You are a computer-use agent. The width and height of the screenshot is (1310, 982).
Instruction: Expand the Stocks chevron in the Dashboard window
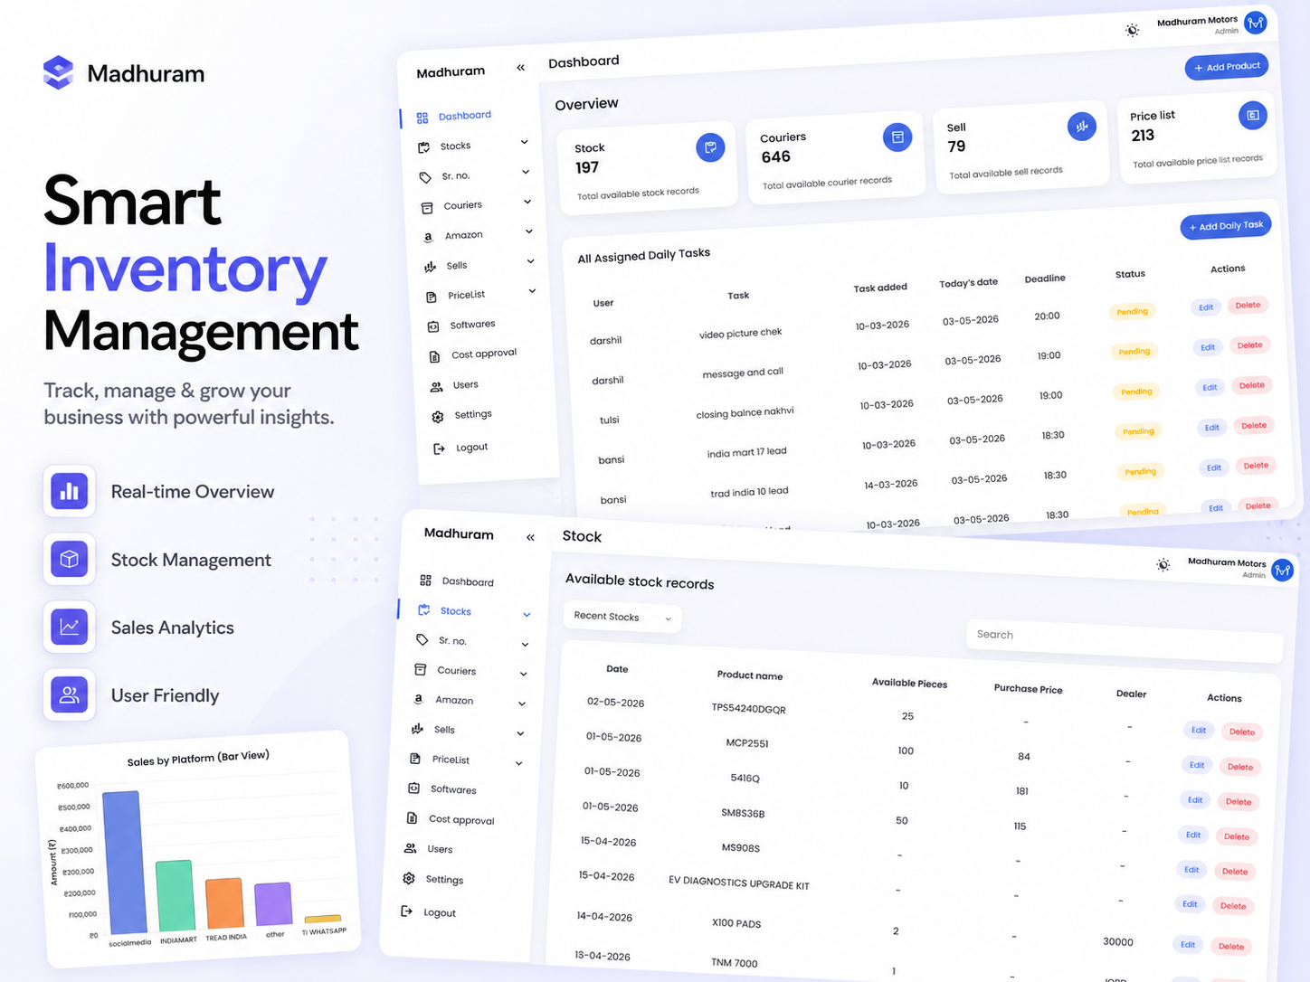[525, 142]
